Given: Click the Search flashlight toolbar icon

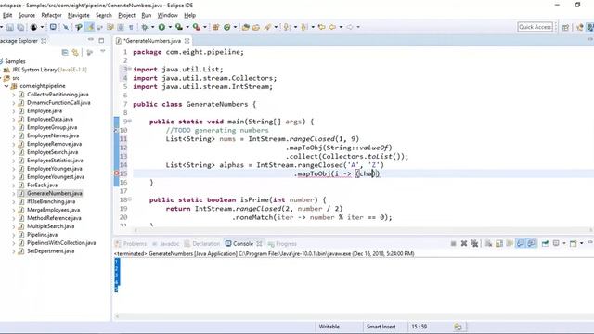Looking at the screenshot, I should pyautogui.click(x=268, y=27).
